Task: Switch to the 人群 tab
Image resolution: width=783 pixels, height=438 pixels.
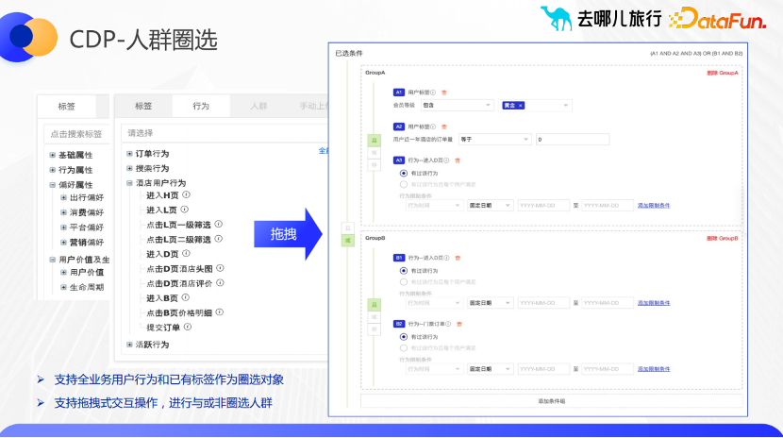Action: click(x=258, y=106)
